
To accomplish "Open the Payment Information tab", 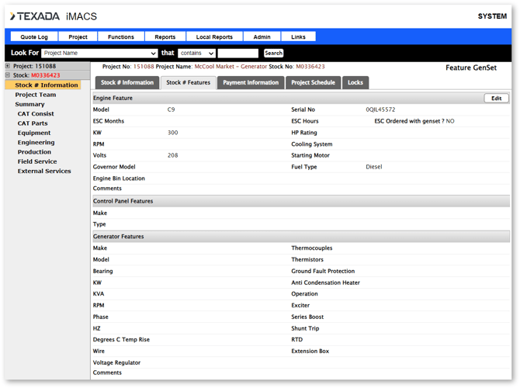I will pyautogui.click(x=251, y=82).
